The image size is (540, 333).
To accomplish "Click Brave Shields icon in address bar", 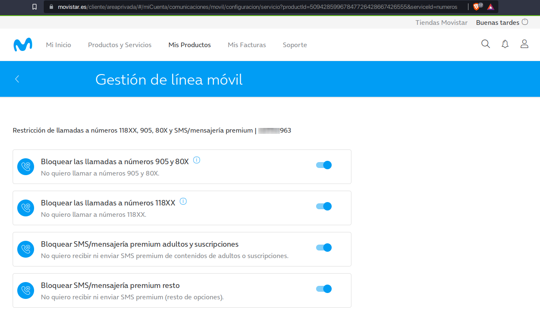I will (x=476, y=7).
